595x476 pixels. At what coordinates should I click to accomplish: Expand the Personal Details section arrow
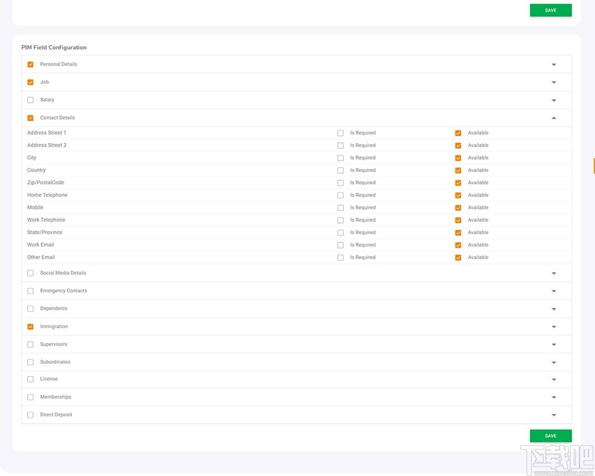point(554,65)
